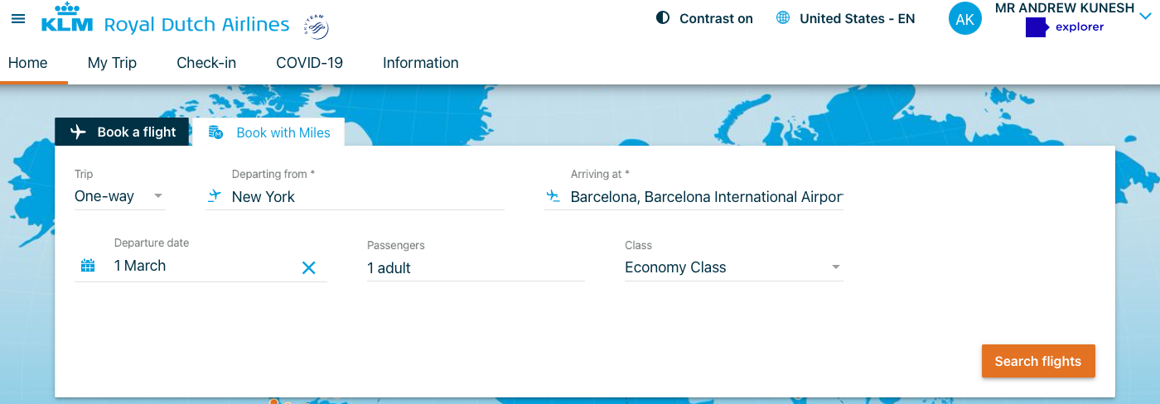This screenshot has width=1160, height=404.
Task: Toggle Contrast on
Action: coord(704,18)
